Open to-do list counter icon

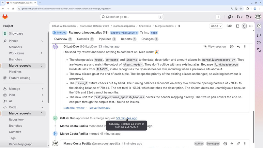coord(249,17)
